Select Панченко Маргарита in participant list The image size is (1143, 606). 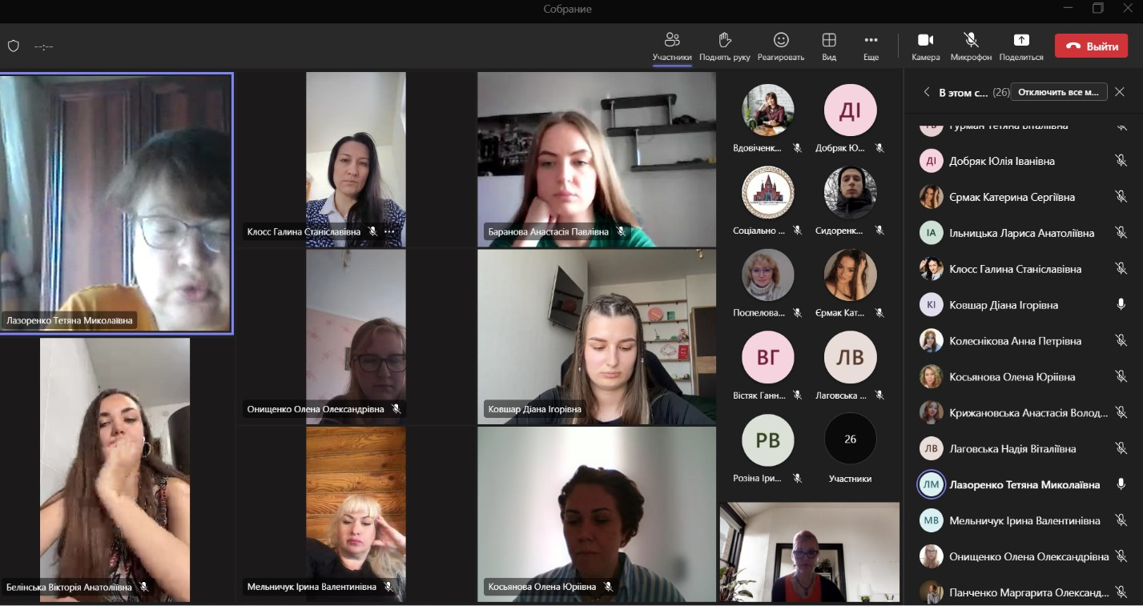[1024, 593]
